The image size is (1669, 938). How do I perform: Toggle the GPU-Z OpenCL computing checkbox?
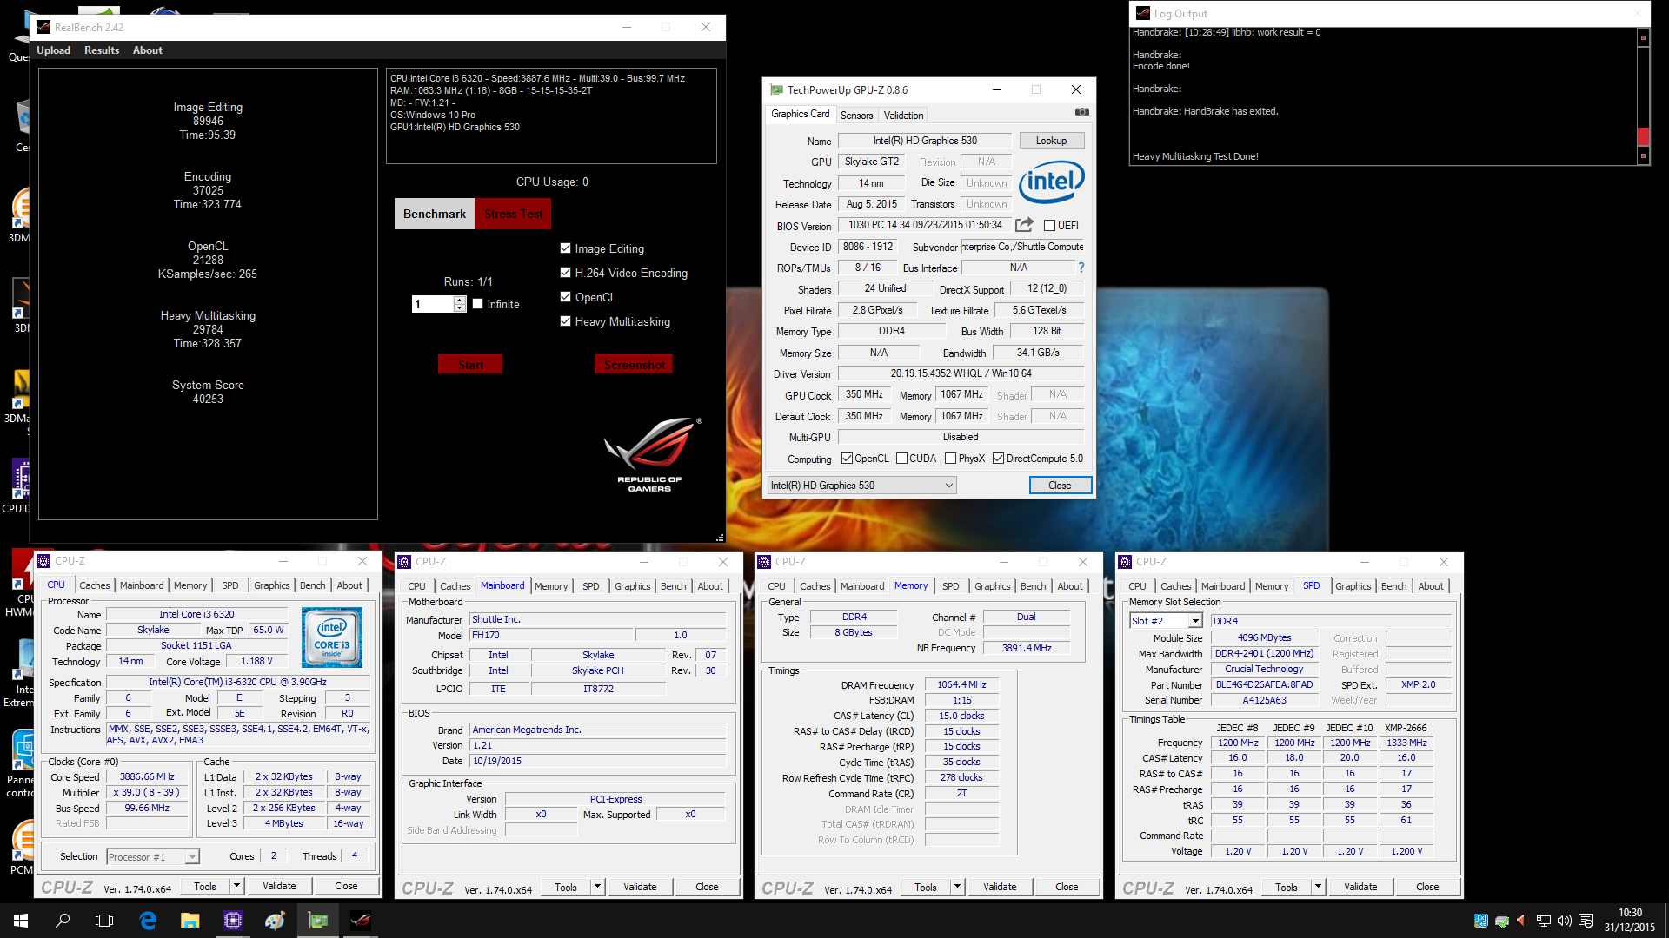pos(847,459)
